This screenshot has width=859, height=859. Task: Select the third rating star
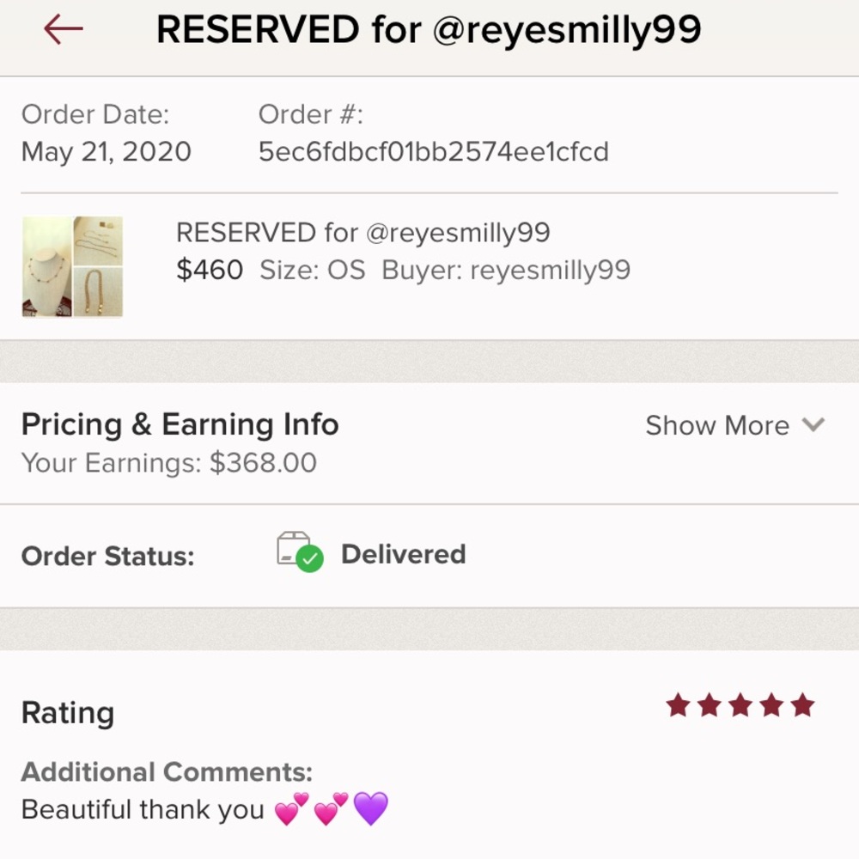740,705
